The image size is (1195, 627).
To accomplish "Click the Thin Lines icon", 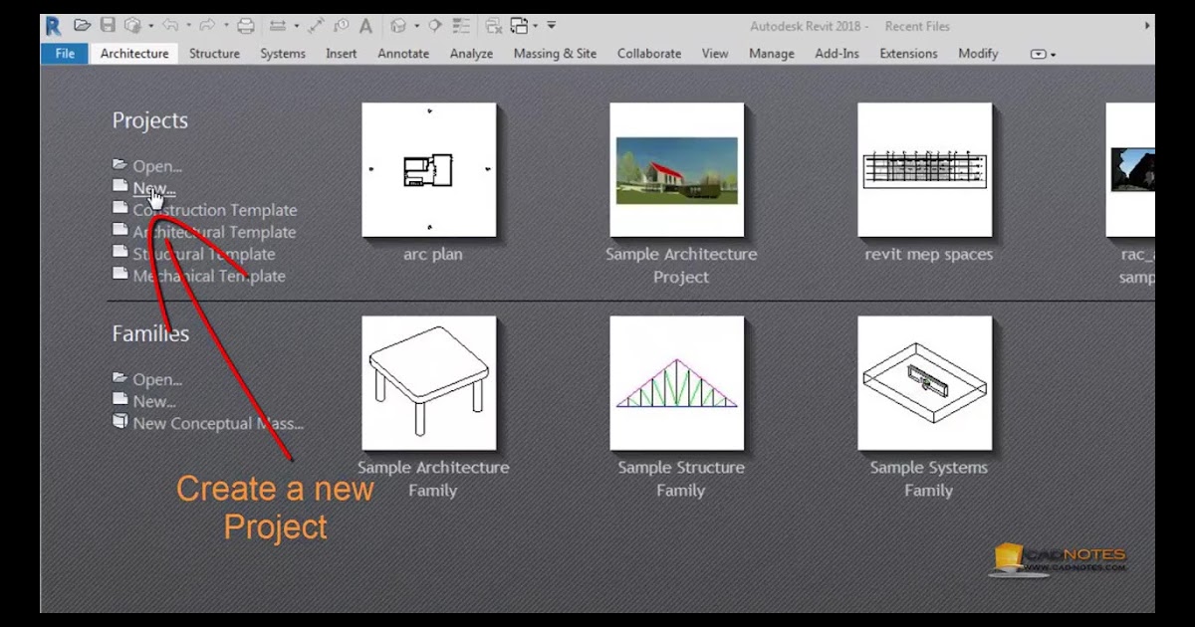I will tap(461, 26).
